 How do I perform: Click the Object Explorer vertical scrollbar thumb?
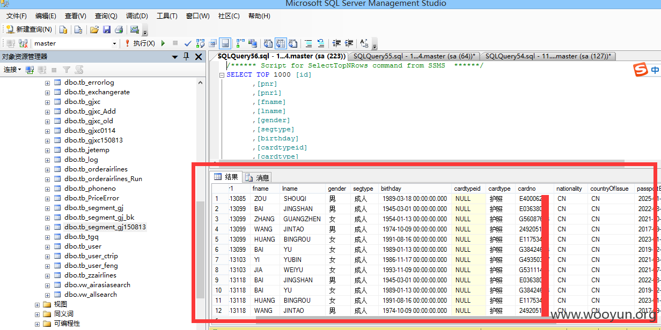click(200, 250)
